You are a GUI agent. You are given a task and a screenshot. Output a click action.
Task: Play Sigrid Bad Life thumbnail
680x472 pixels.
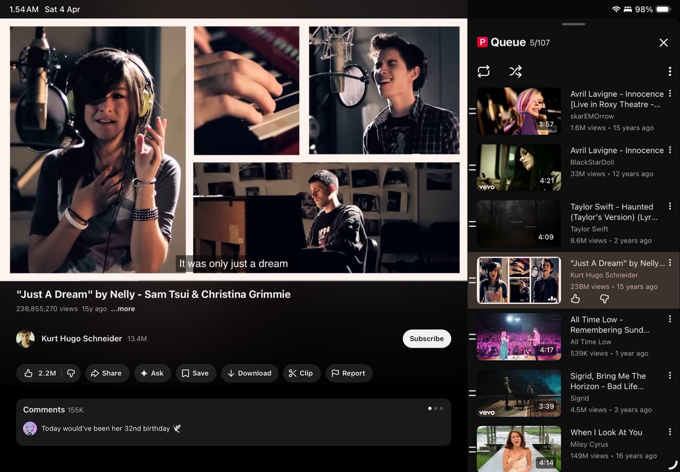518,393
